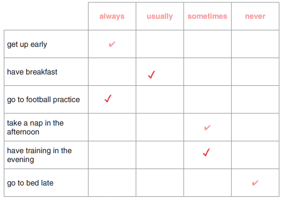Click the checkmark for get up early

click(112, 44)
